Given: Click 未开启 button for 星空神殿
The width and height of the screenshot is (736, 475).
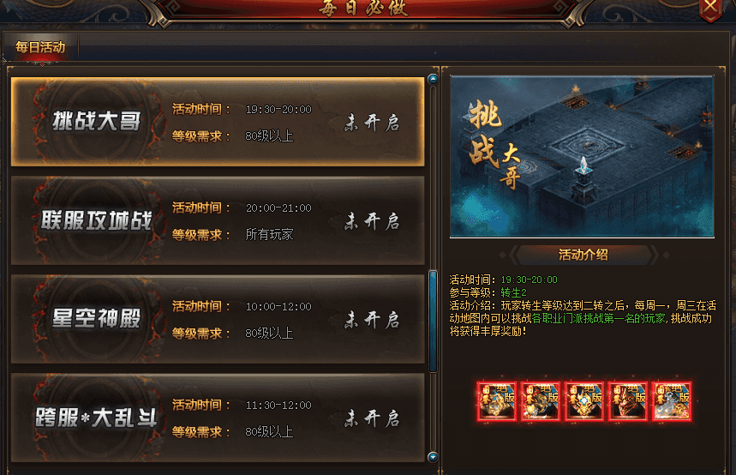Looking at the screenshot, I should tap(372, 320).
